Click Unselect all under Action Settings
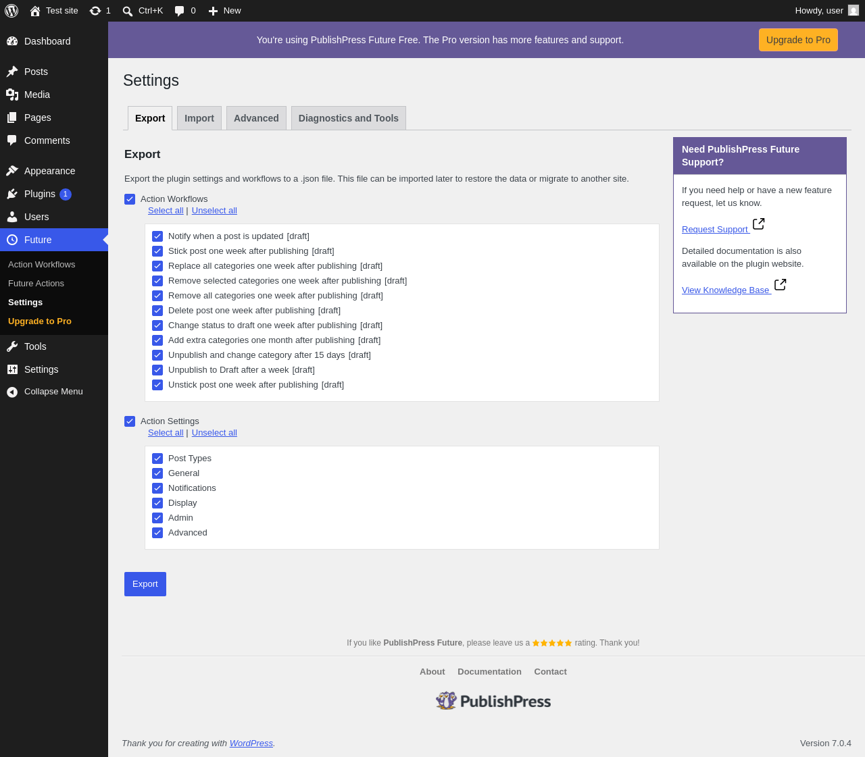Image resolution: width=865 pixels, height=757 pixels. point(214,433)
